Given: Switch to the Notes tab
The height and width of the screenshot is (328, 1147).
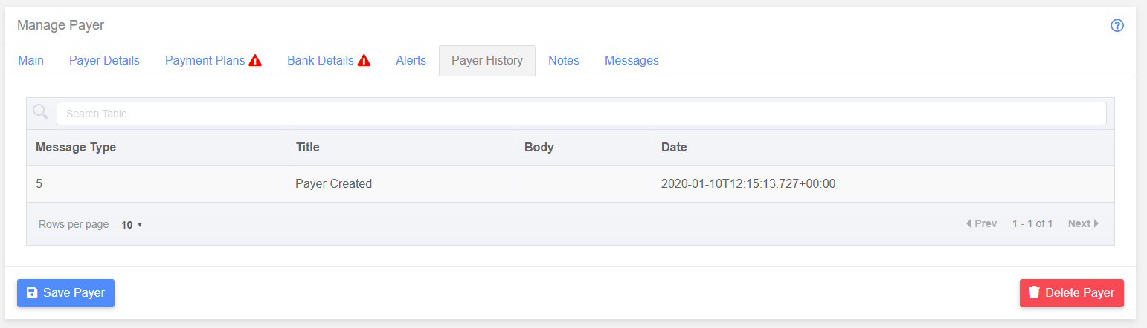Looking at the screenshot, I should pos(564,61).
